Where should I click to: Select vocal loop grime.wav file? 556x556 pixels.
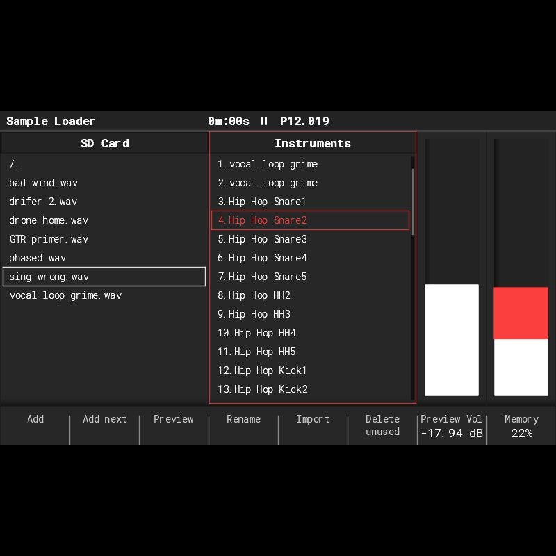(104, 295)
